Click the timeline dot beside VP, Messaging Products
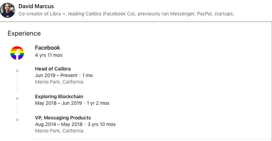Image resolution: width=272 pixels, height=141 pixels. 17,119
